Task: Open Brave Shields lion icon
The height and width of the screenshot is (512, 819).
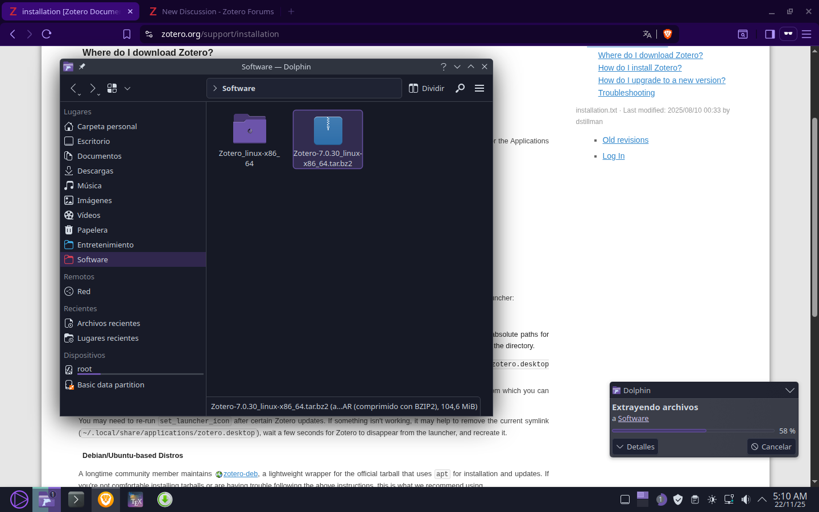Action: 668,34
